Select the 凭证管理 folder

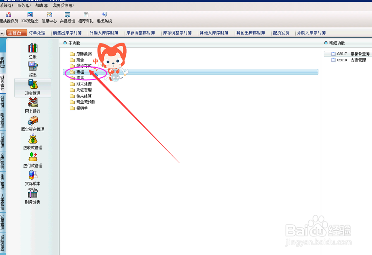point(81,90)
